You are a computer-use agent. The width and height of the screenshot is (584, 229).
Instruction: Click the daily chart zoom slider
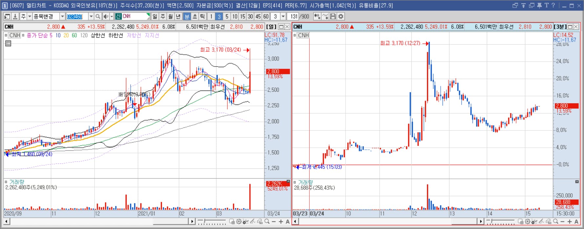tap(212, 222)
